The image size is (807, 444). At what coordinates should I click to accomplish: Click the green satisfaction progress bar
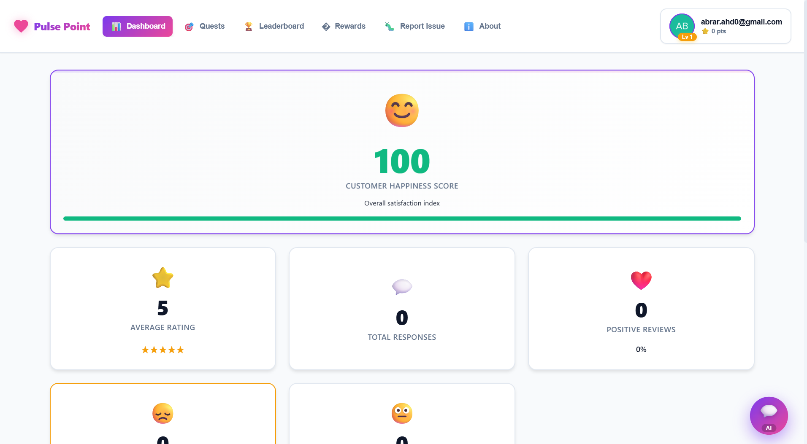coord(402,218)
